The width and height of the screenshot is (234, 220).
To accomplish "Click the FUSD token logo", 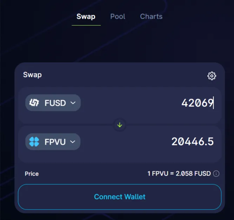I will [x=34, y=103].
